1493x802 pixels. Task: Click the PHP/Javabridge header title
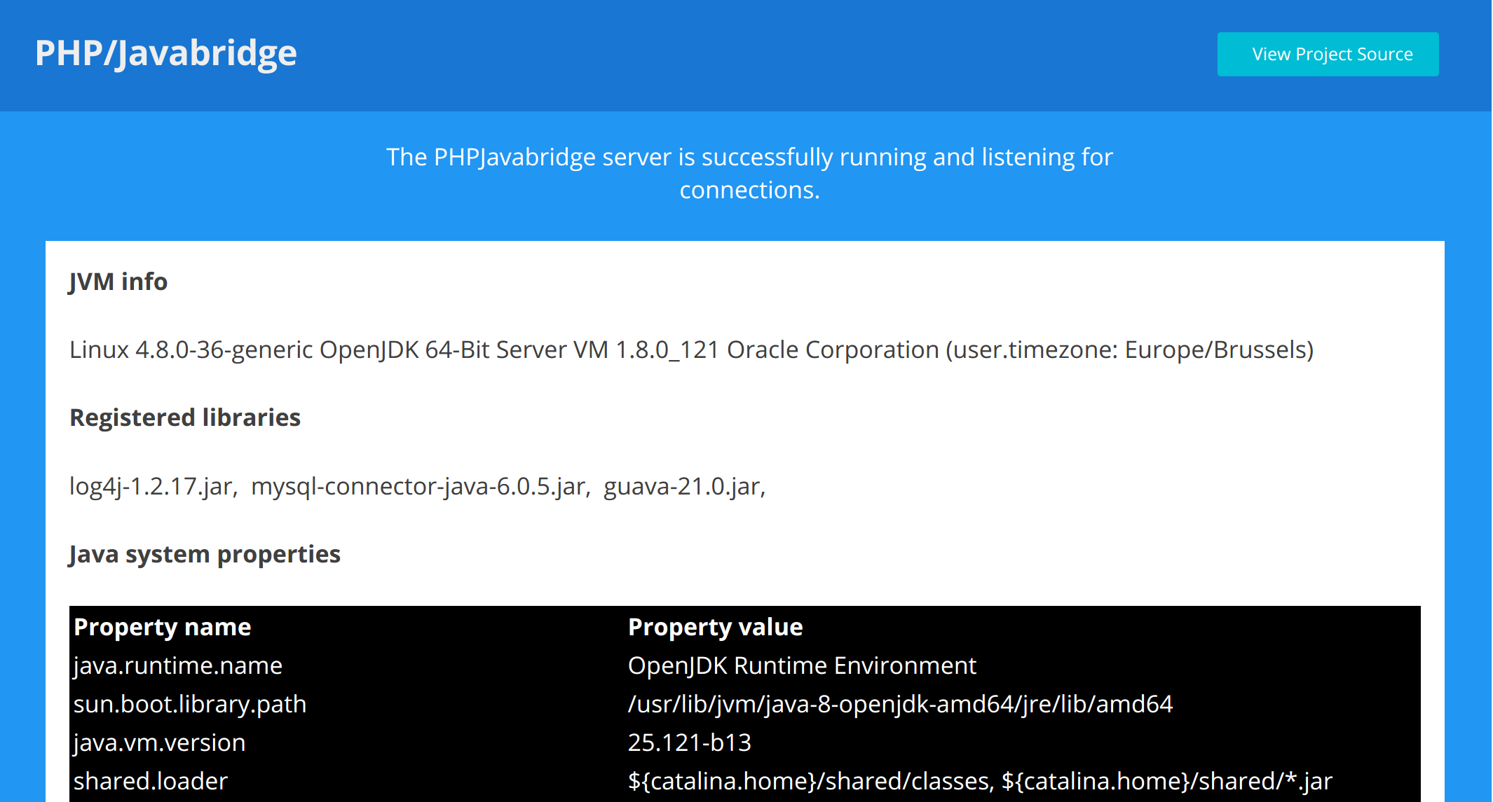(x=166, y=53)
